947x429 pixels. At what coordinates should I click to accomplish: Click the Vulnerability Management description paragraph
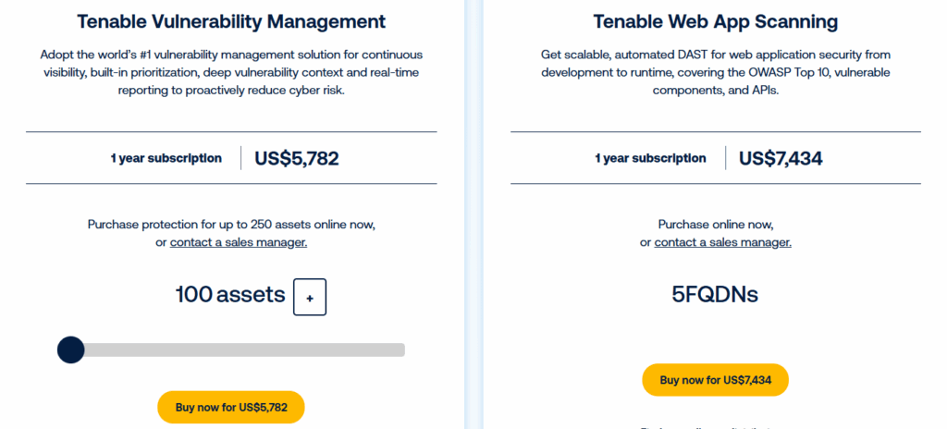[231, 72]
